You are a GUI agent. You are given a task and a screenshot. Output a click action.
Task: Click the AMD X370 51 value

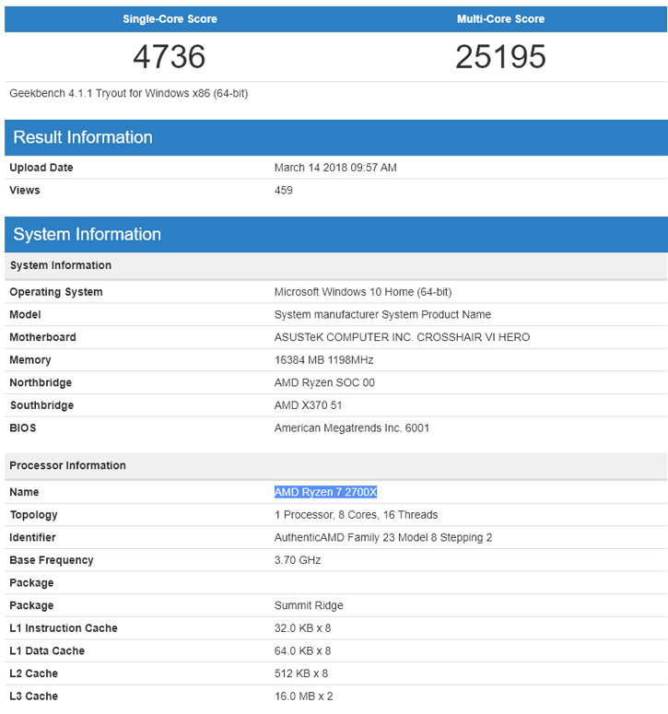click(309, 405)
